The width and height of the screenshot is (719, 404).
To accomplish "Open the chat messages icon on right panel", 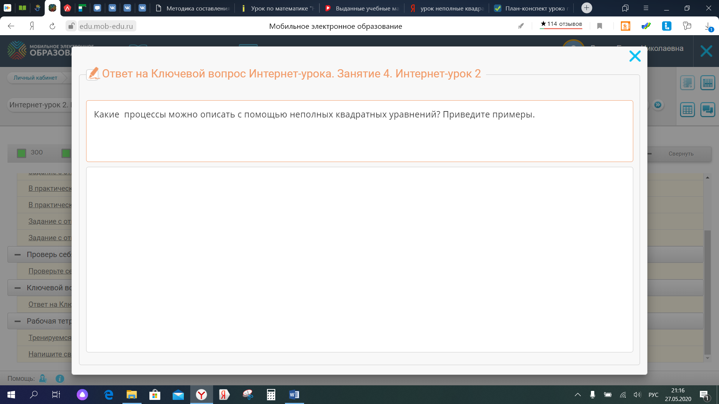I will (707, 110).
